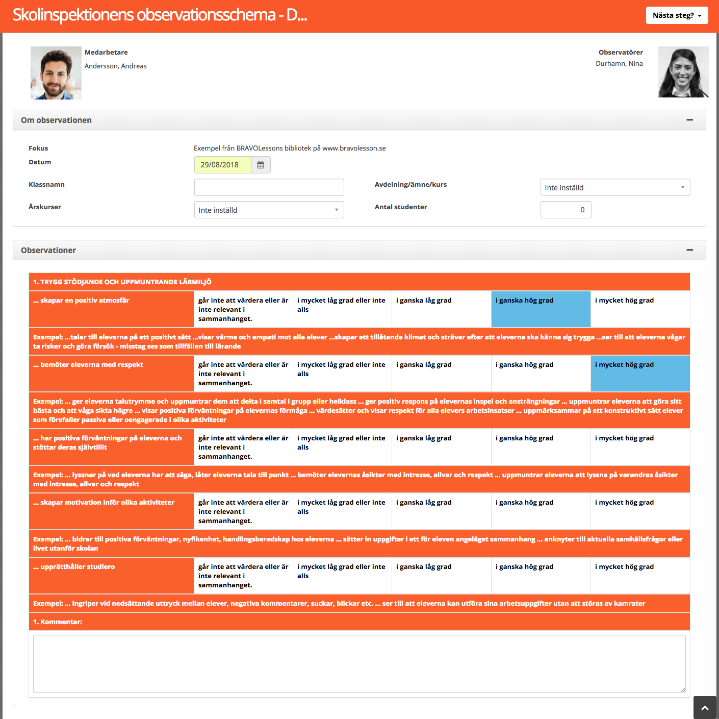Select 'i mycket hög grad' for upprätthåller studiero
Image resolution: width=719 pixels, height=719 pixels.
(640, 576)
